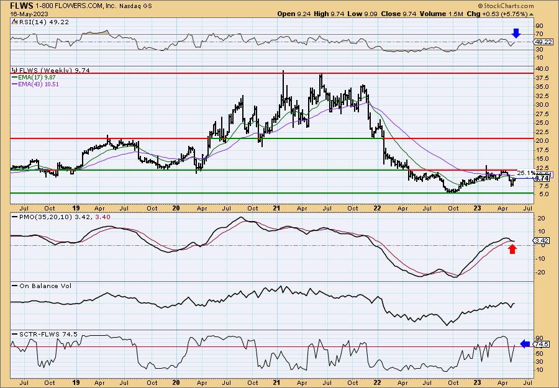Click the Close 9.74 value in header
559x388 pixels.
pos(399,14)
